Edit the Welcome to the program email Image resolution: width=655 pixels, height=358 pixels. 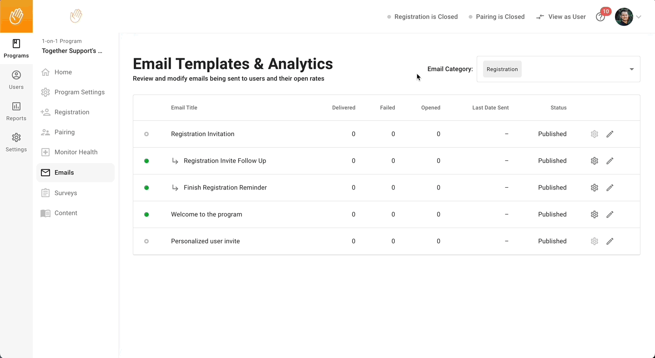[x=610, y=214]
